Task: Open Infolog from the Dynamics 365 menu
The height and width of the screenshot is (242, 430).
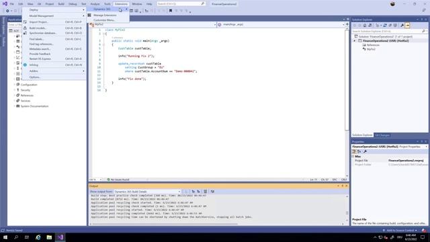Action: 54,65
